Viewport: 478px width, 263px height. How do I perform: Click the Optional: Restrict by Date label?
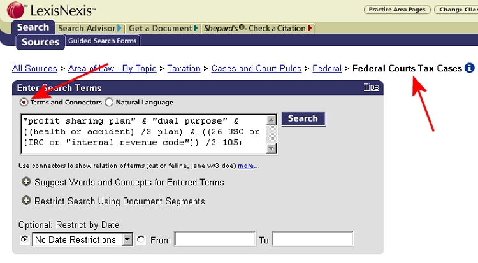(69, 225)
